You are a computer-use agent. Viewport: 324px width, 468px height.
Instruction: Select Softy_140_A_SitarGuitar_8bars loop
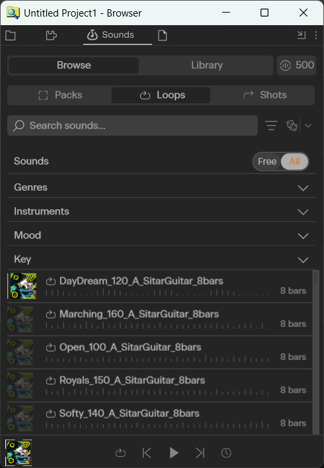click(160, 418)
